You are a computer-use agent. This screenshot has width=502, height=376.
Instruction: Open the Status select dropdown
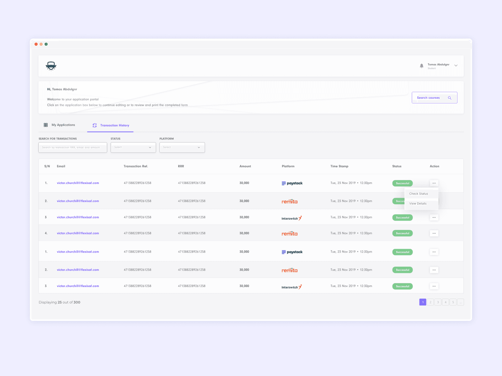(133, 147)
